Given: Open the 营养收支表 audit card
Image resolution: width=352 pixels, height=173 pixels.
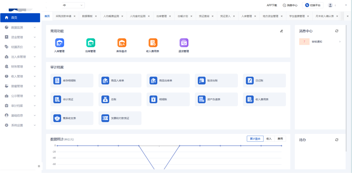Looking at the screenshot, I should (x=72, y=118).
